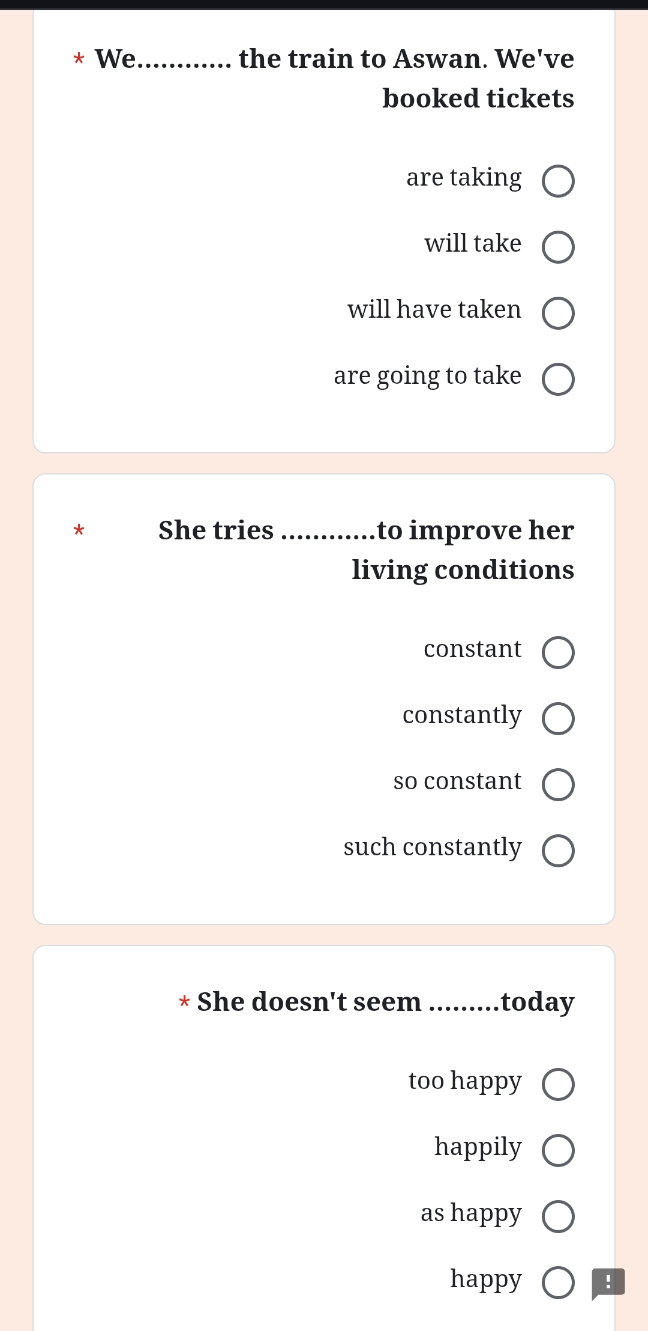Select 'such constantly' radio button

point(558,850)
